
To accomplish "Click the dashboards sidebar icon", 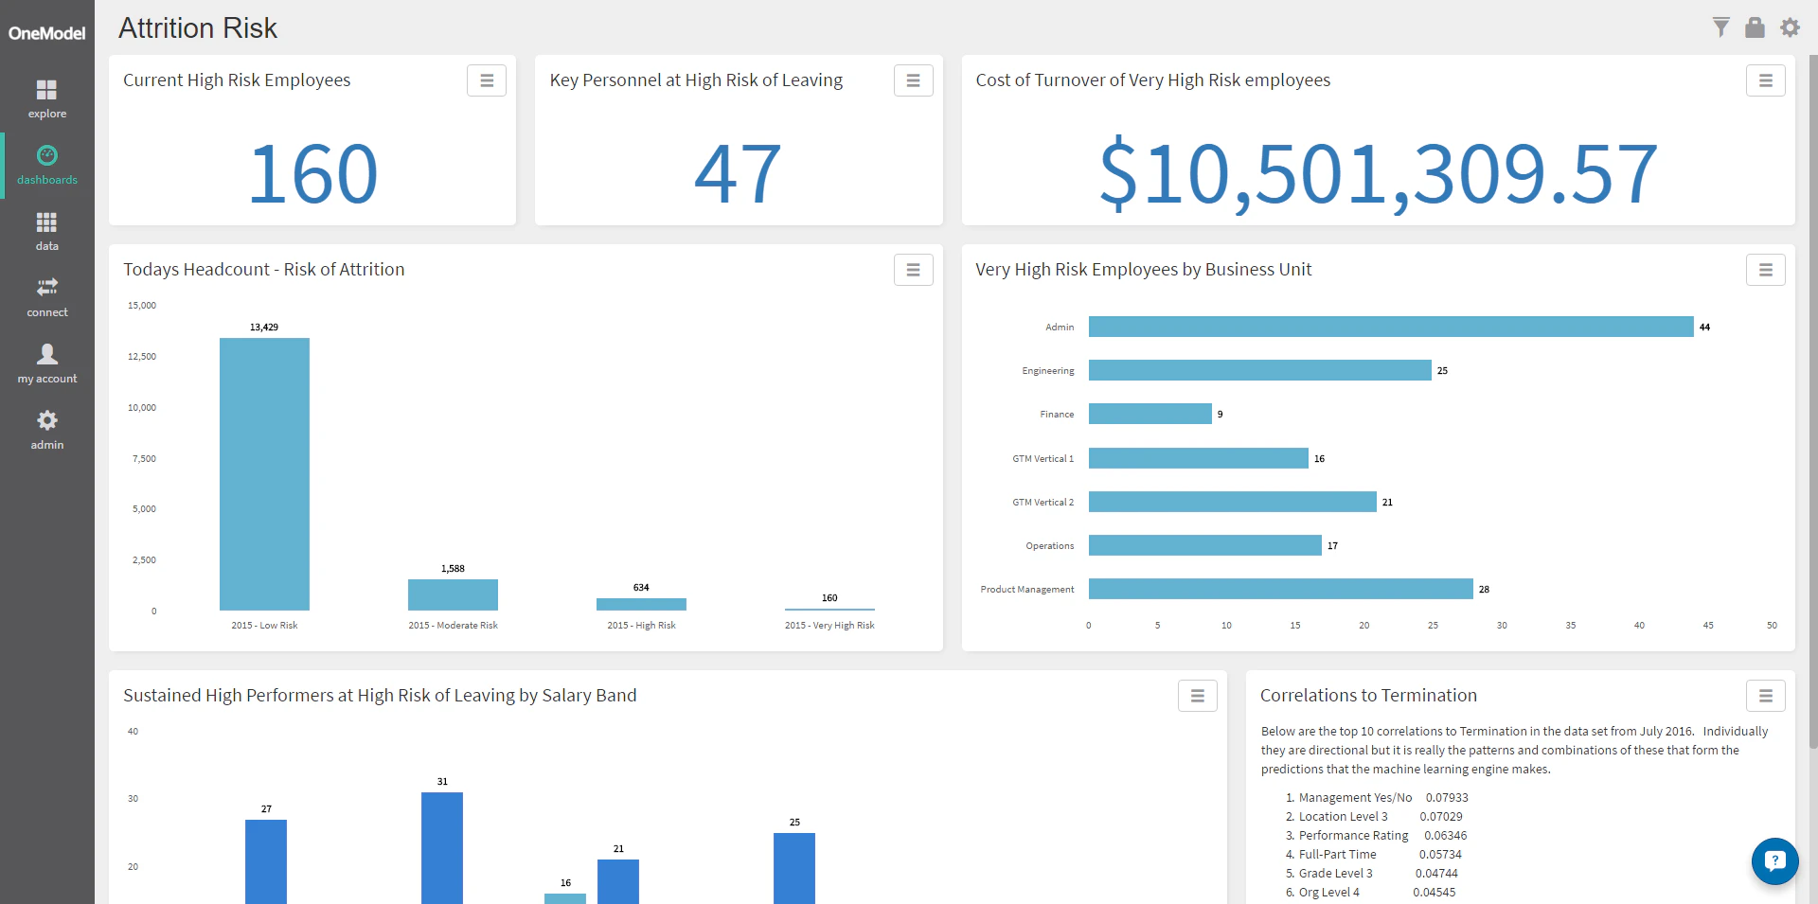I will click(46, 165).
